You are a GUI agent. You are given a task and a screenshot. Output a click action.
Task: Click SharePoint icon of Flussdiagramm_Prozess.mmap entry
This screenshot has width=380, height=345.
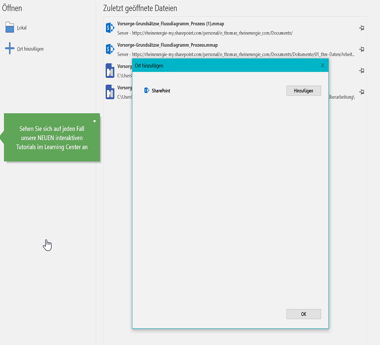pyautogui.click(x=110, y=49)
